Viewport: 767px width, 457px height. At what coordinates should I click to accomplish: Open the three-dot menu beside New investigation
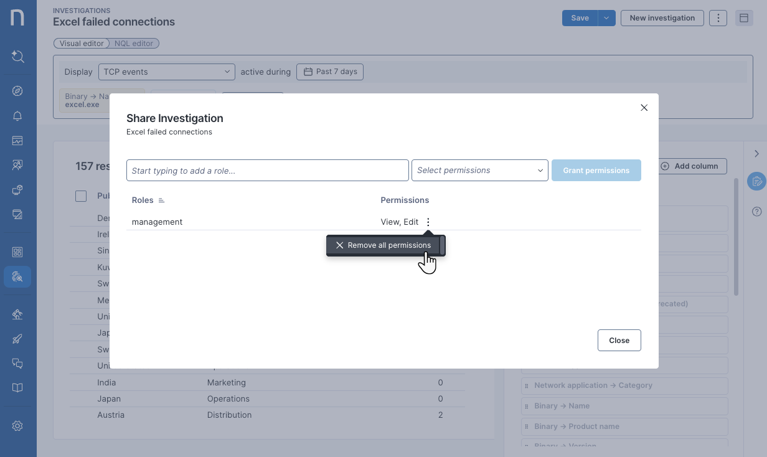point(718,18)
